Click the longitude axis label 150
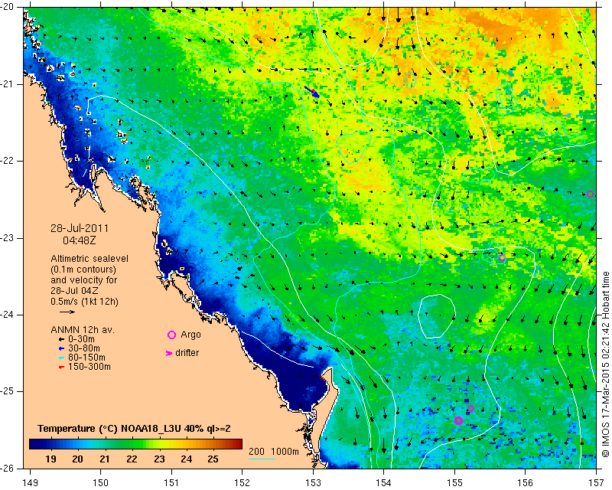Viewport: 612px width, 490px height. tap(101, 483)
